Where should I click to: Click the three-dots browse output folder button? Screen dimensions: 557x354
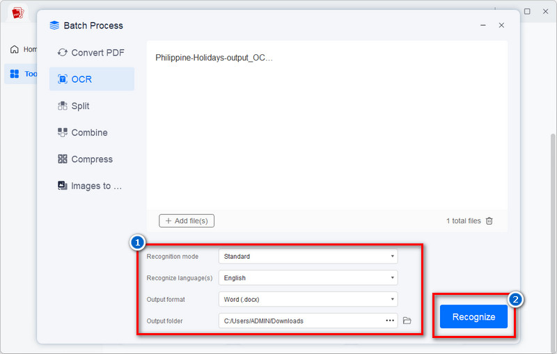[390, 321]
